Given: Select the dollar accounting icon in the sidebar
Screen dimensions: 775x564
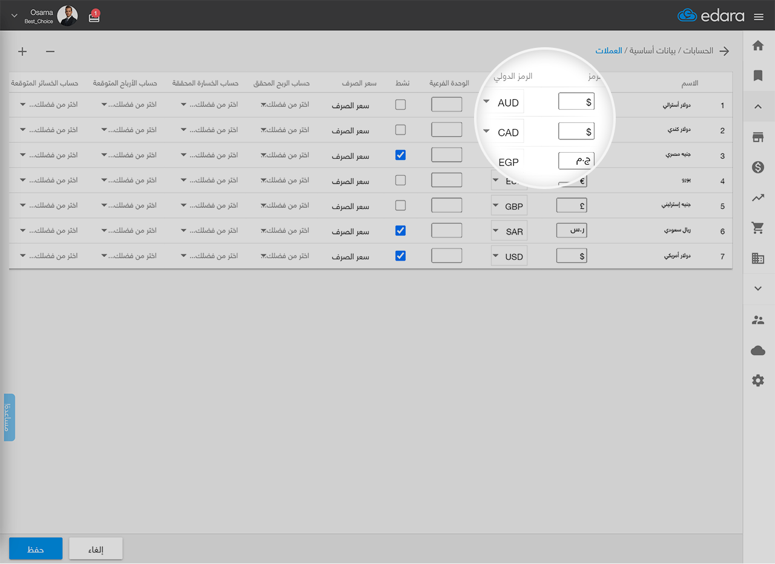Looking at the screenshot, I should (x=758, y=168).
